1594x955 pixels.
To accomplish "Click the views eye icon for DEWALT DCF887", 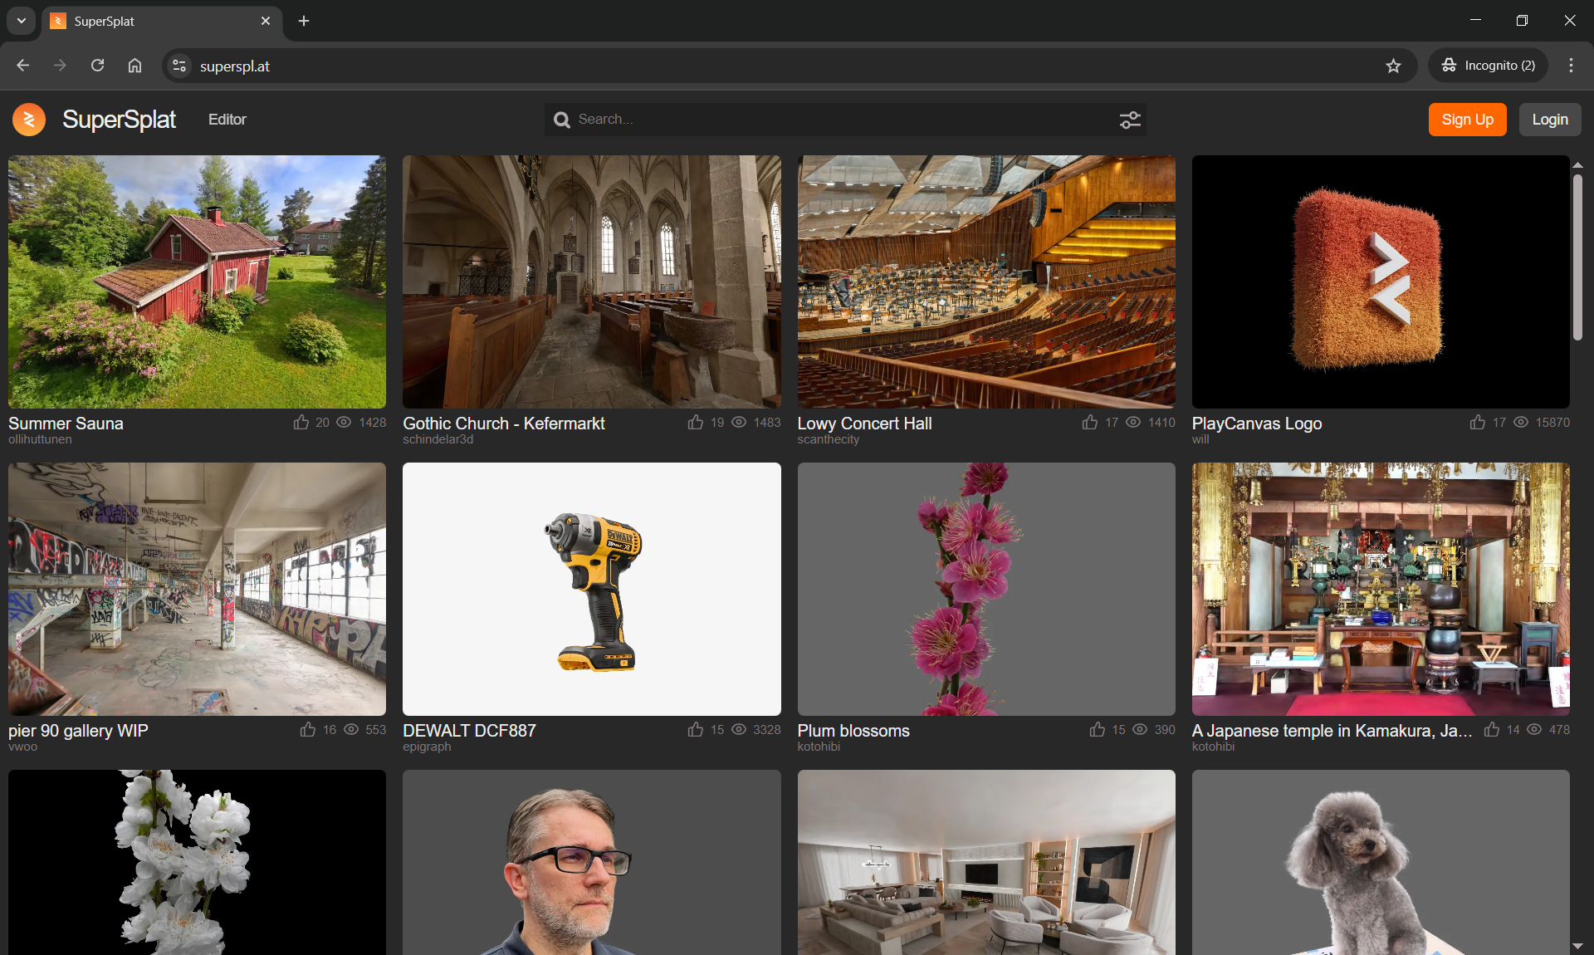I will click(739, 730).
